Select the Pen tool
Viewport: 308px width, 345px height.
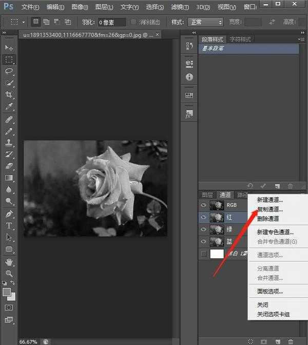click(x=9, y=214)
